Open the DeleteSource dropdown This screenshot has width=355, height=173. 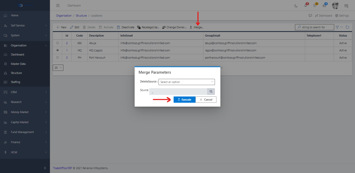pos(187,82)
